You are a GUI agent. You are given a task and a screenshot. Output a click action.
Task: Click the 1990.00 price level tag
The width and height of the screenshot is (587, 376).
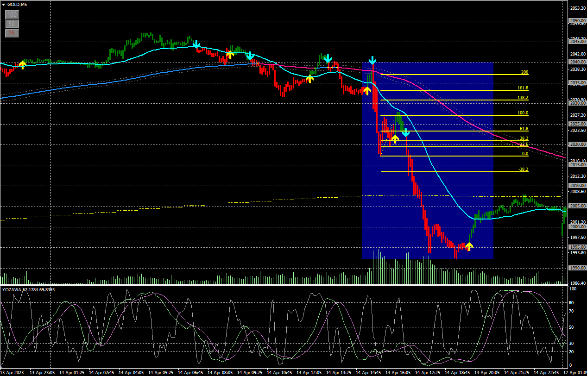tap(577, 268)
